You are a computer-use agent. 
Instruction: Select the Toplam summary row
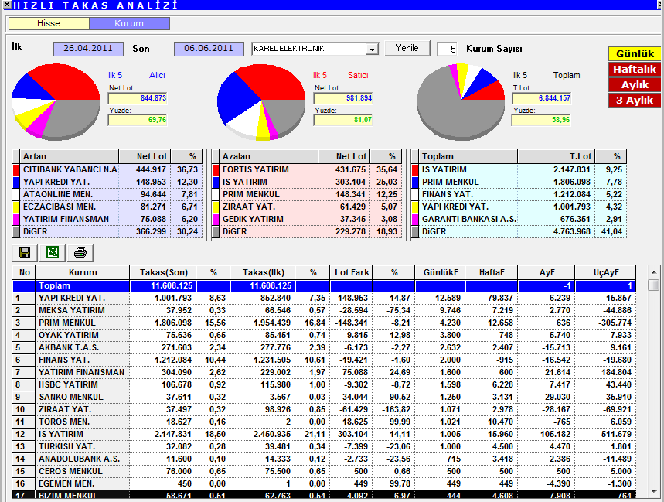[x=324, y=286]
